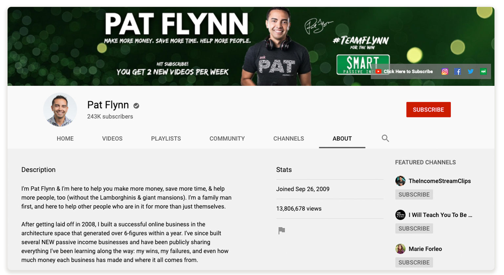Open Marie Forleo channel name link
504x275 pixels.
click(x=425, y=249)
